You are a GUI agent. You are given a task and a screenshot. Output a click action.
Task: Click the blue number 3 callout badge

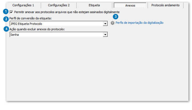click(115, 16)
